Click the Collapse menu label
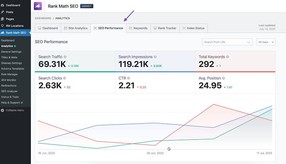This screenshot has height=164, width=286. point(15,110)
